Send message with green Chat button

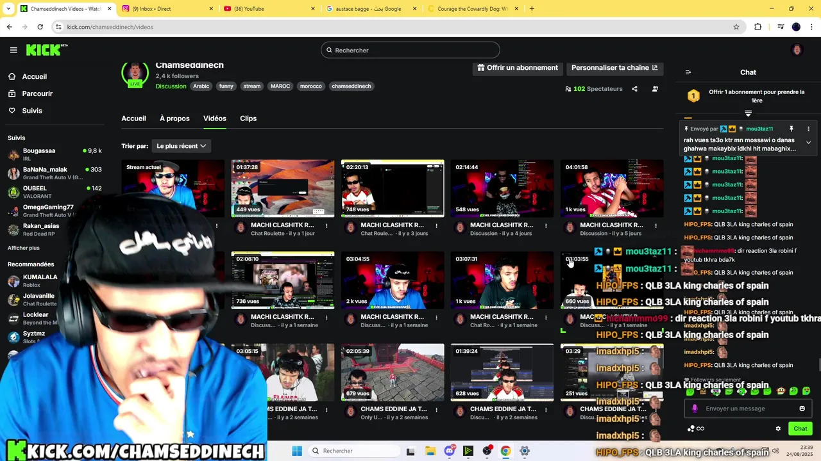click(800, 429)
